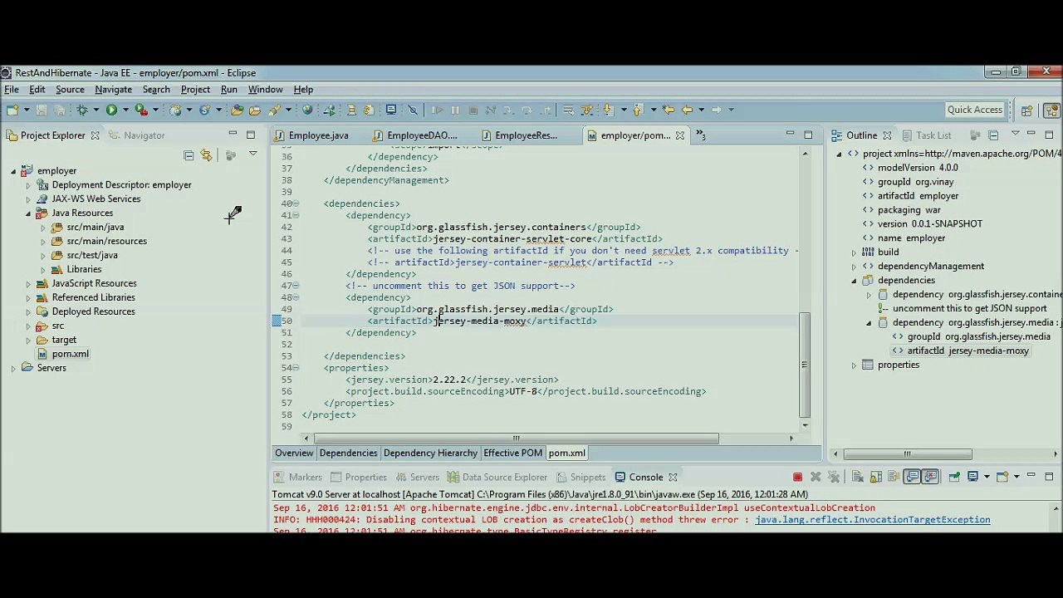Screen dimensions: 1063x598
Task: Fold the properties block at line 54
Action: pyautogui.click(x=295, y=368)
